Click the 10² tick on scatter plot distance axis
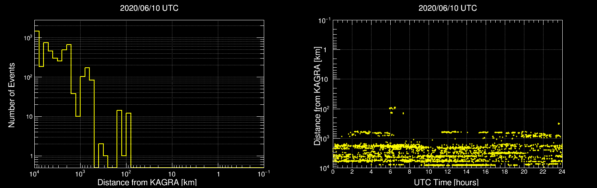 pyautogui.click(x=325, y=108)
